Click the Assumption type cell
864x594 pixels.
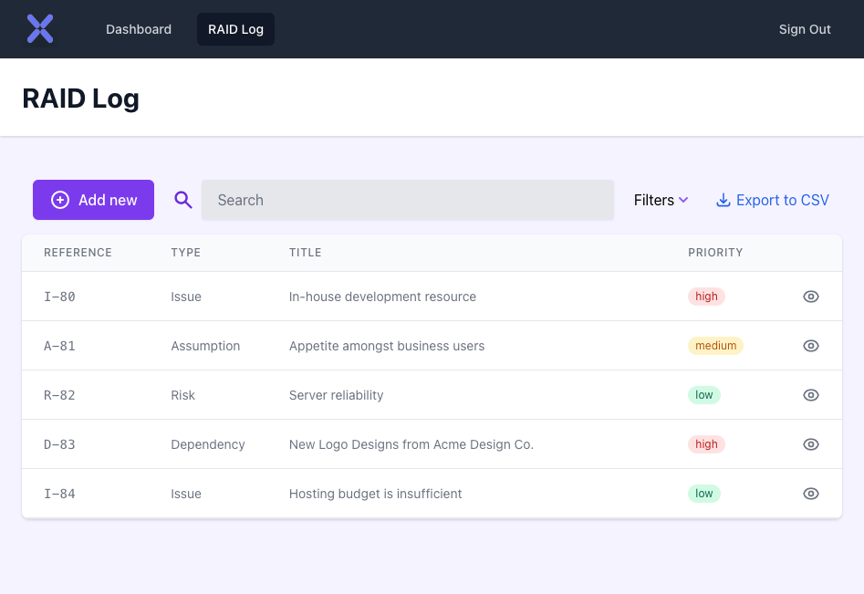(x=205, y=346)
